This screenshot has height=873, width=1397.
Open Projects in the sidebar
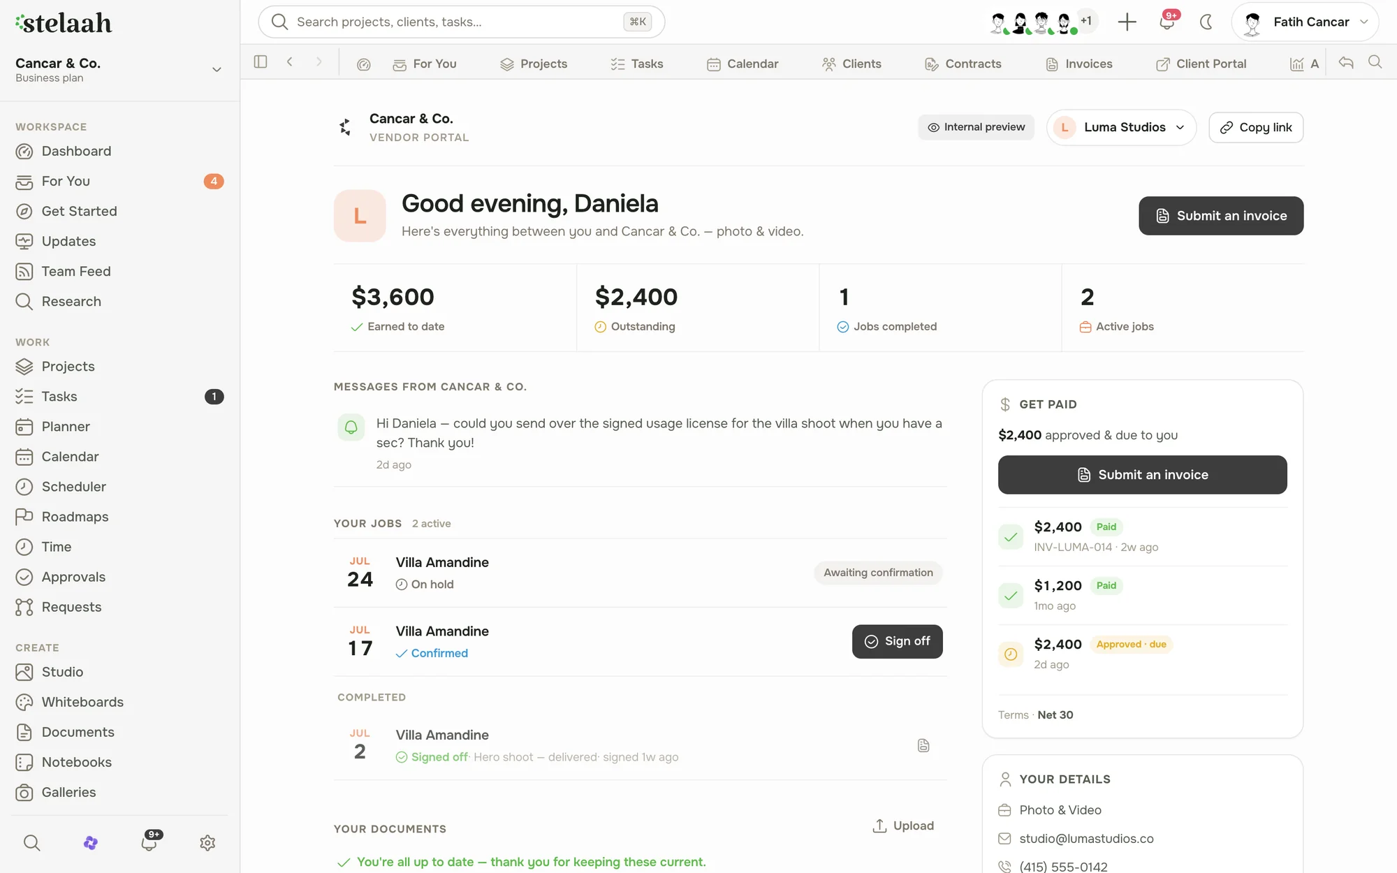point(119,366)
